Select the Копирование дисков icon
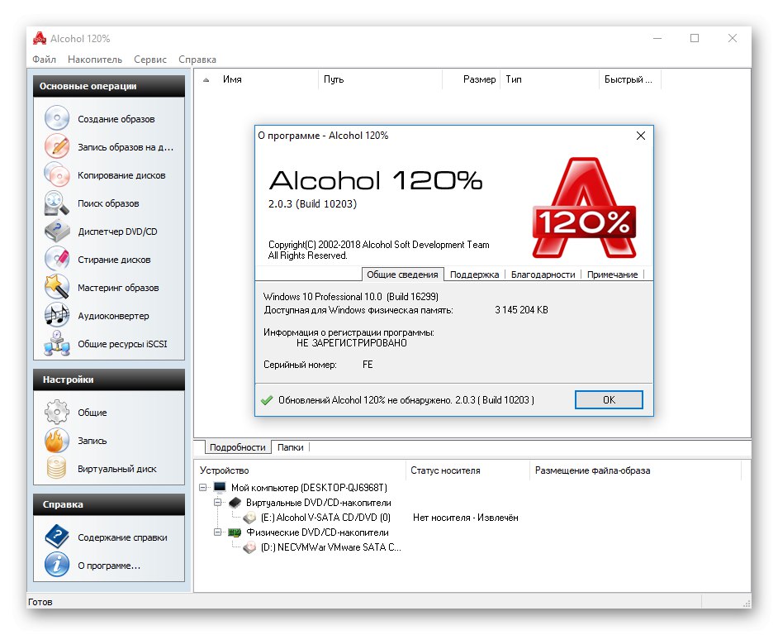 pos(56,175)
